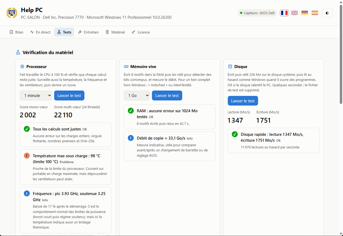Image resolution: width=343 pixels, height=236 pixels.
Task: Click the 8 motifs écrits puis relus text
Action: click(163, 123)
